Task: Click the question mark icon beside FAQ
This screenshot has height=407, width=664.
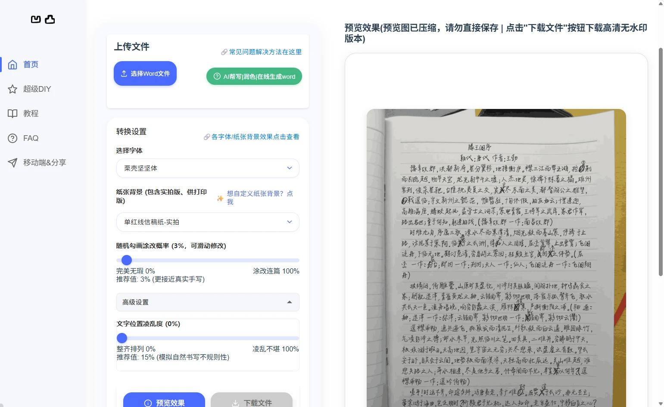Action: [x=12, y=138]
